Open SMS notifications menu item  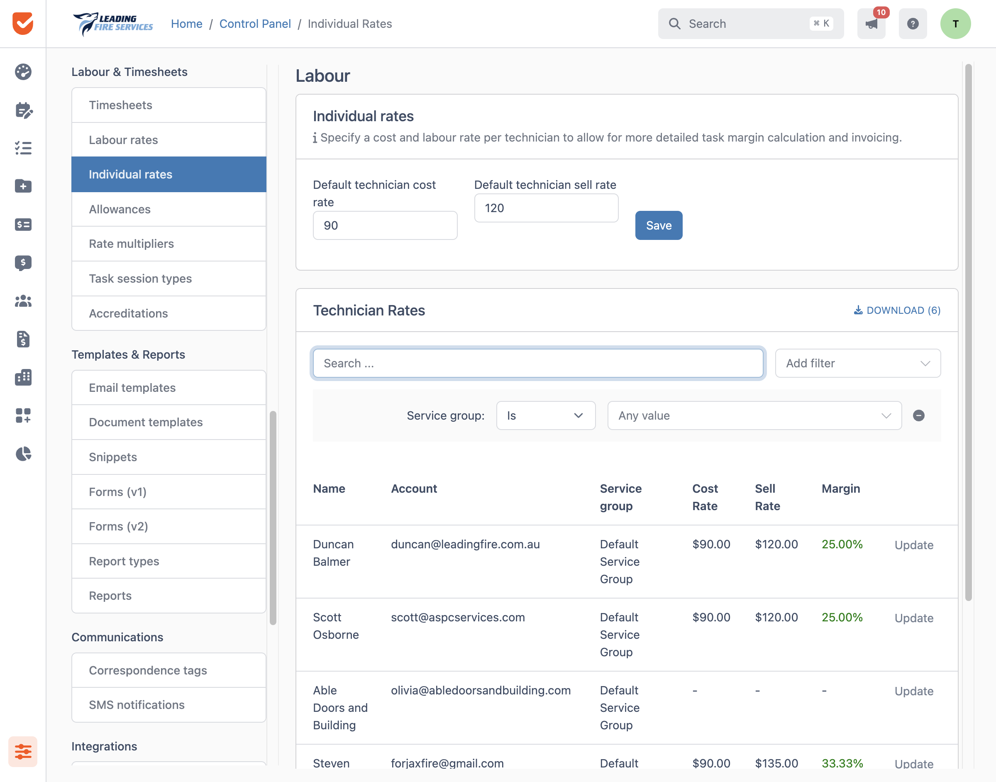pyautogui.click(x=169, y=705)
